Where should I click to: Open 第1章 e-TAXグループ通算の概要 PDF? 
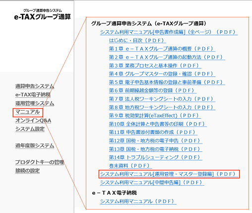[x=162, y=49]
